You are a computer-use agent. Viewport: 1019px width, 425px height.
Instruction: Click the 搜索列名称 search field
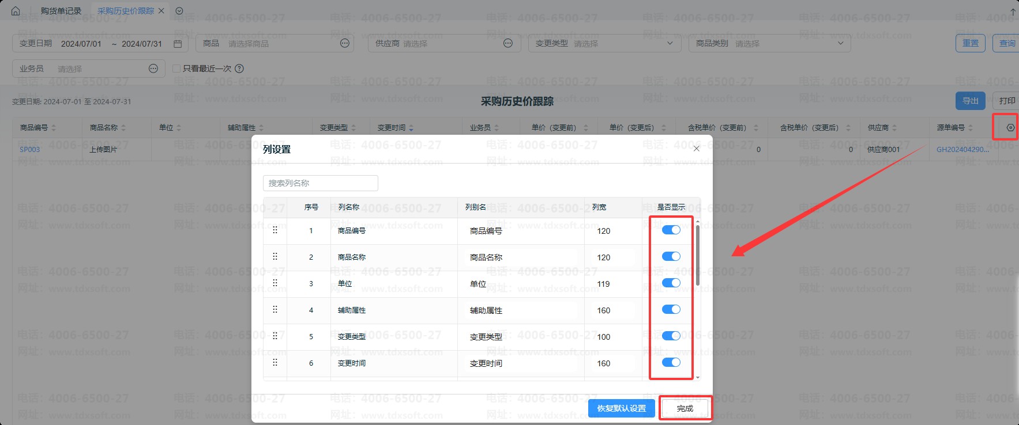320,183
